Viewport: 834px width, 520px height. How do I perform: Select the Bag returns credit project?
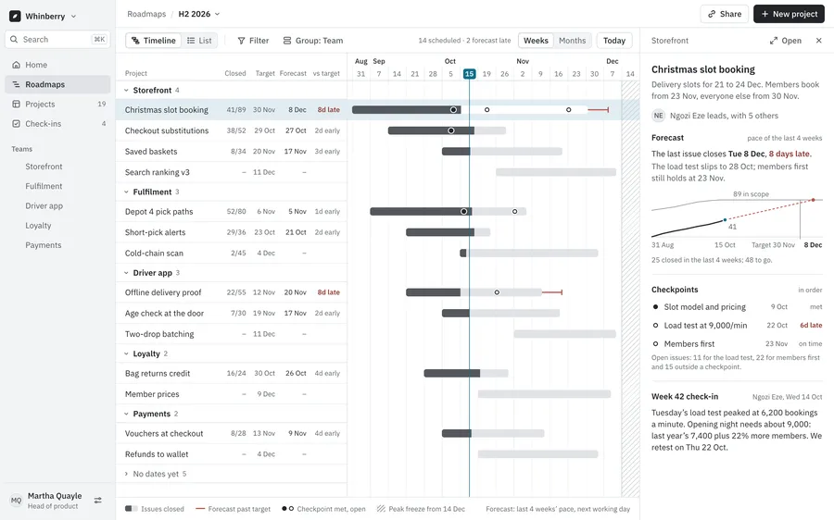(x=158, y=374)
